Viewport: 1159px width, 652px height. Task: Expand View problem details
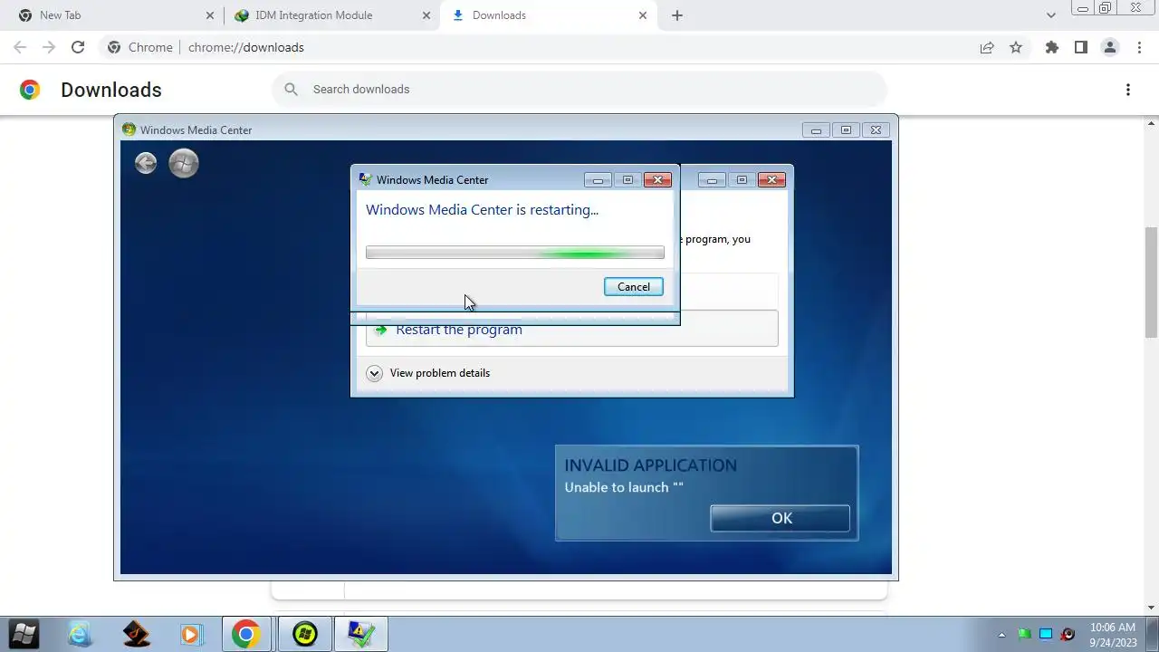(x=428, y=373)
